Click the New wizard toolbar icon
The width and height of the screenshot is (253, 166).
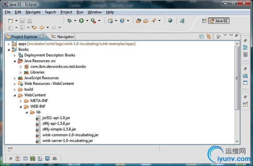tap(11, 21)
